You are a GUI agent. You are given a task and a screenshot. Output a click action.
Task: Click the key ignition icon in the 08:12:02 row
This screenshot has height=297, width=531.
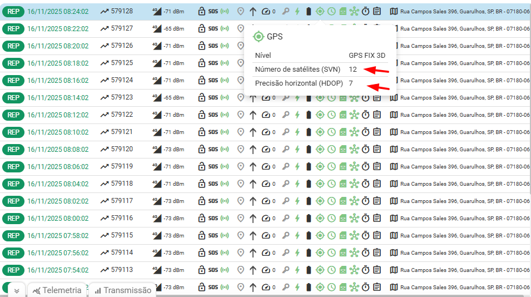286,115
